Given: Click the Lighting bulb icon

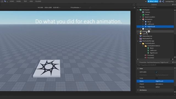Looking at the screenshot, I should [x=141, y=34].
